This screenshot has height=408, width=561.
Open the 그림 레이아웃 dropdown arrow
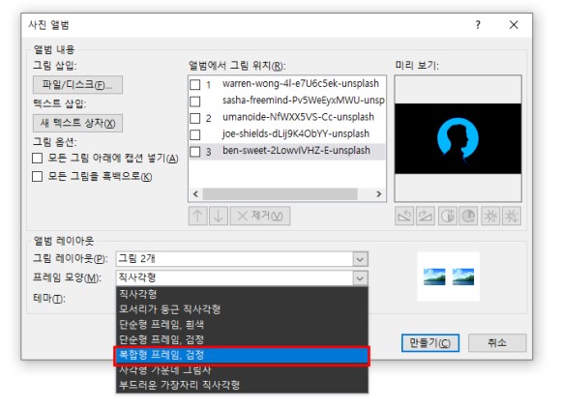360,259
